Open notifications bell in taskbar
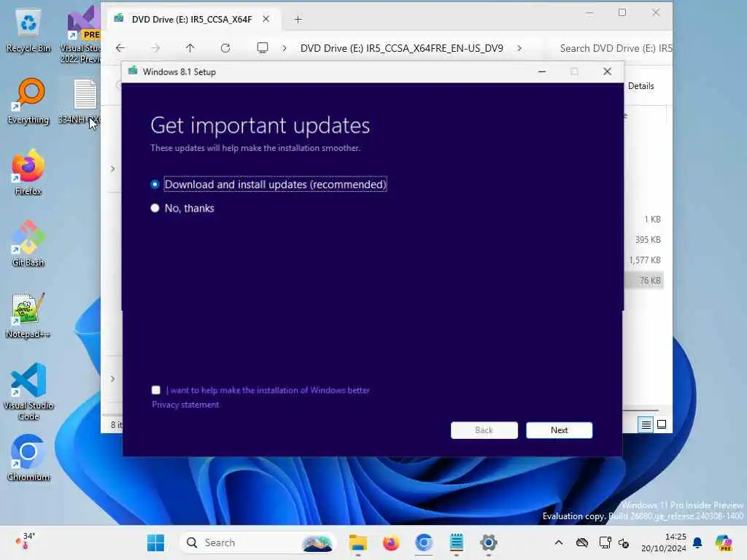The height and width of the screenshot is (560, 747). point(697,542)
